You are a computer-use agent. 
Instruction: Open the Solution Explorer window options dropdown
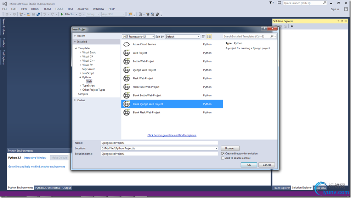coord(338,21)
